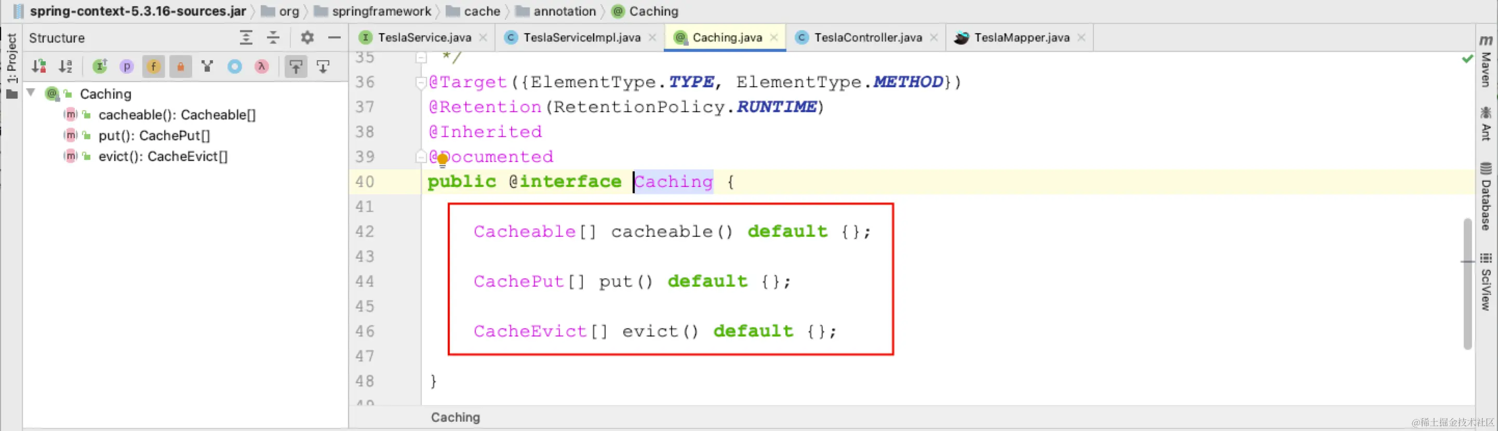Toggle Show Anonymous Classes blue circle icon
The height and width of the screenshot is (431, 1498).
point(234,67)
